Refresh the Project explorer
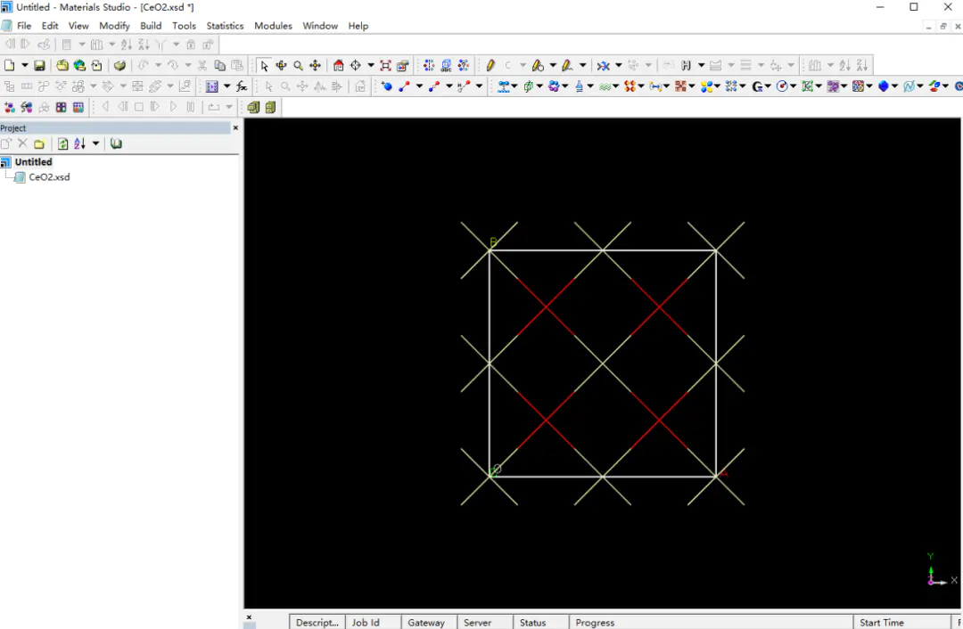This screenshot has width=963, height=629. pyautogui.click(x=62, y=144)
